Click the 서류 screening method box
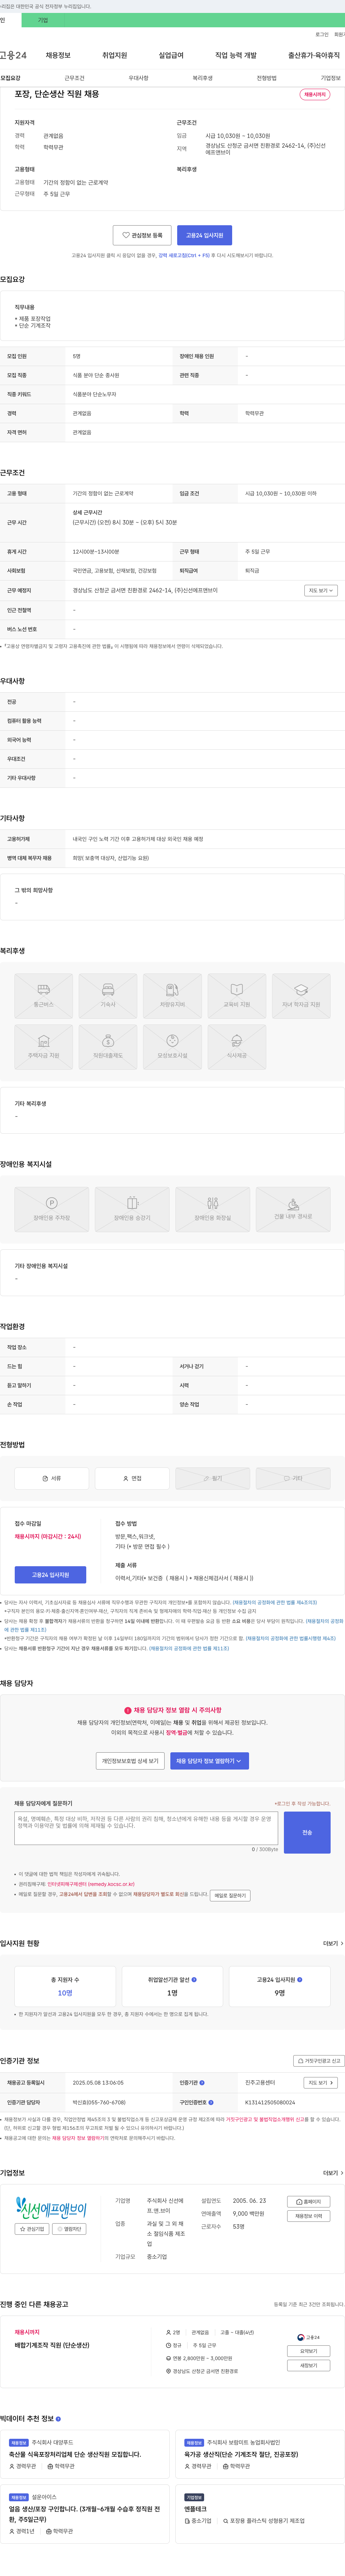Screen dimensions: 345x2576 coord(52,1478)
